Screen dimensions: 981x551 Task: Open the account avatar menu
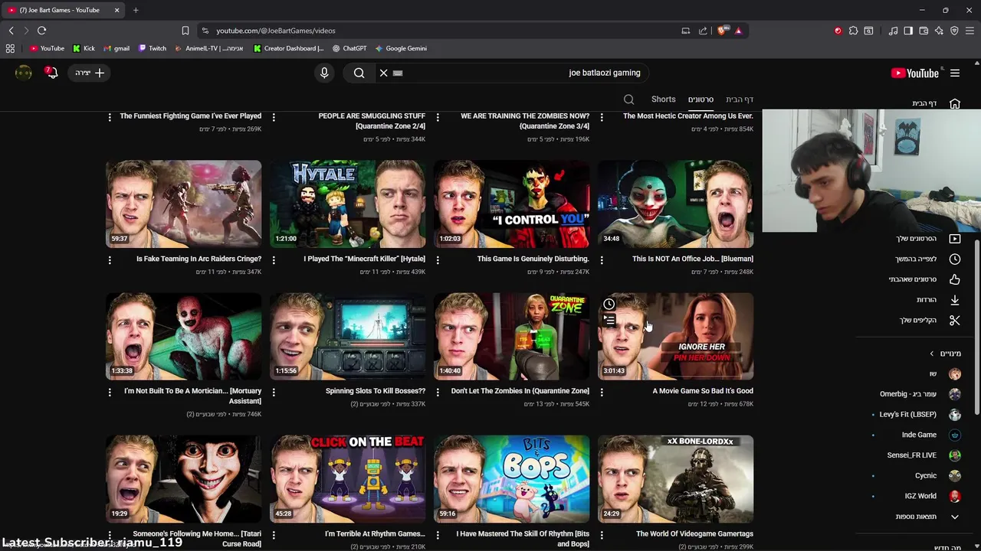tap(24, 73)
